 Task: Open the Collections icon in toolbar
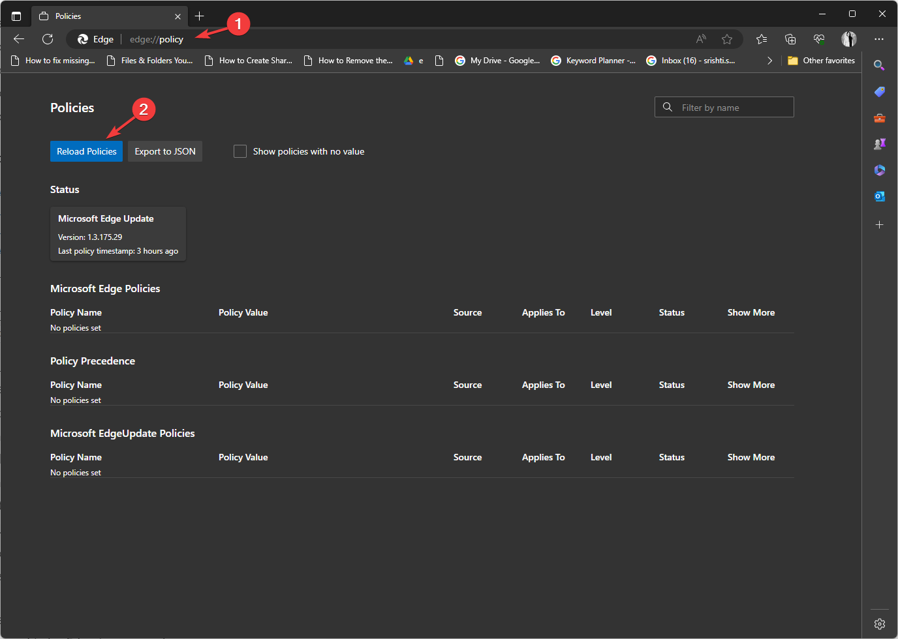790,39
